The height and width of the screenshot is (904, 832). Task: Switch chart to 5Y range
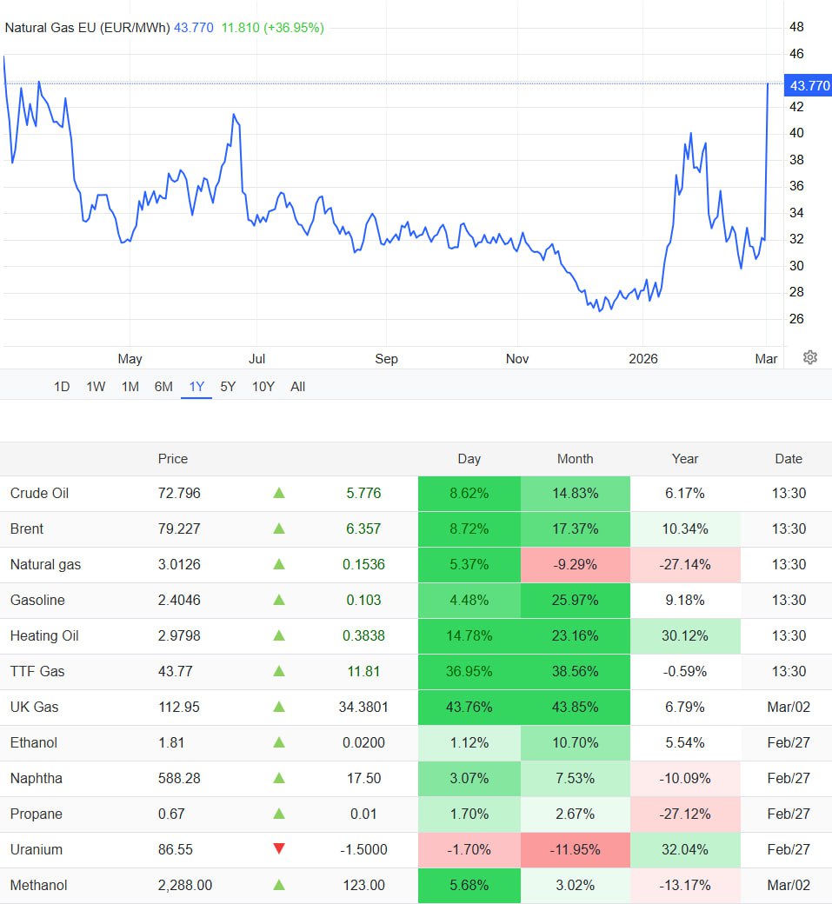point(228,387)
